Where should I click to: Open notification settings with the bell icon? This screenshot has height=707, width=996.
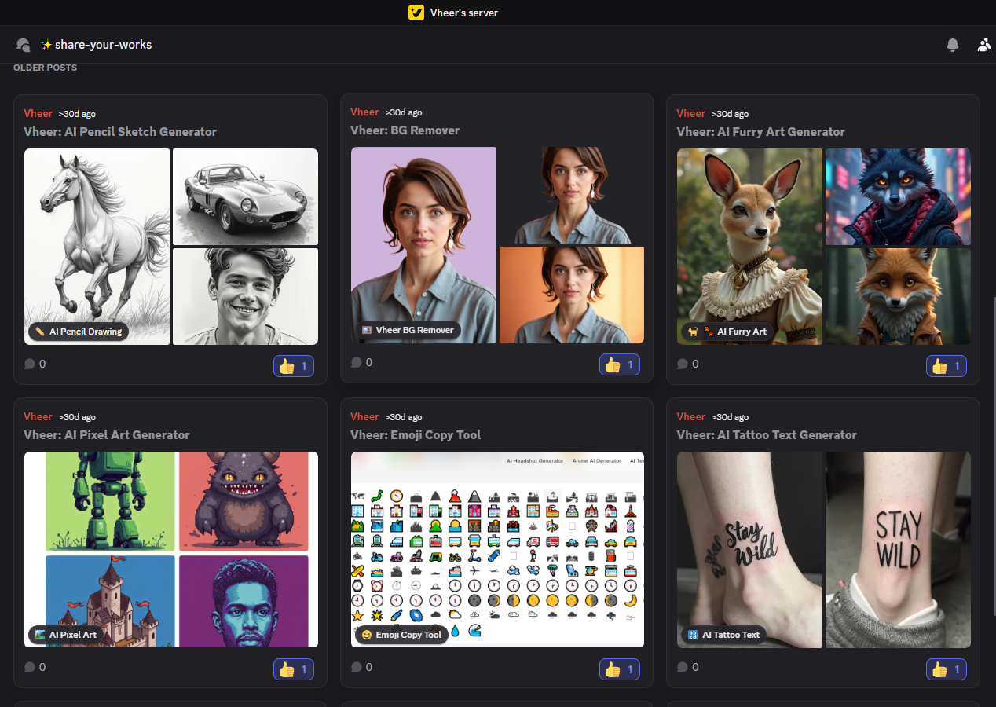[953, 45]
